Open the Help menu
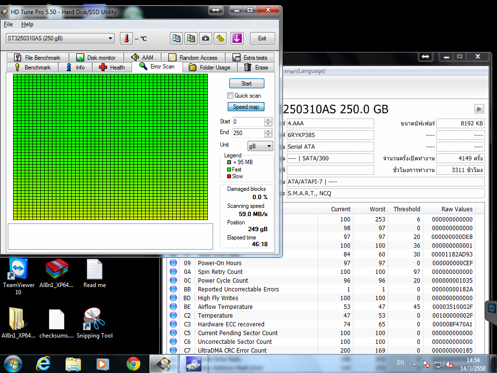Image resolution: width=497 pixels, height=373 pixels. tap(27, 24)
